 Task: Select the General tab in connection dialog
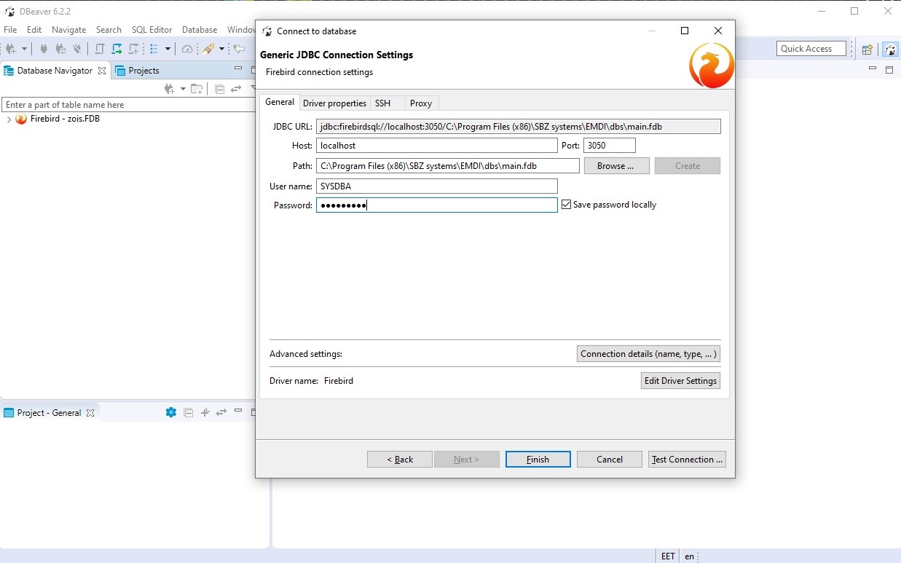[x=280, y=102]
